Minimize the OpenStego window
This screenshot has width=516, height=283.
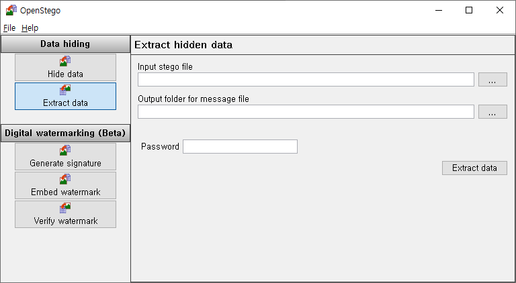point(438,10)
